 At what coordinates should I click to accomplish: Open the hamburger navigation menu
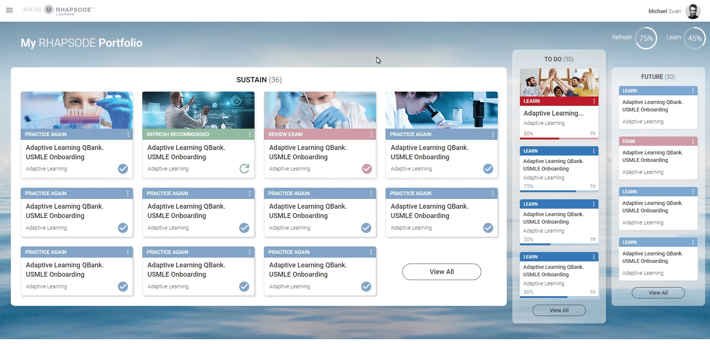[9, 10]
